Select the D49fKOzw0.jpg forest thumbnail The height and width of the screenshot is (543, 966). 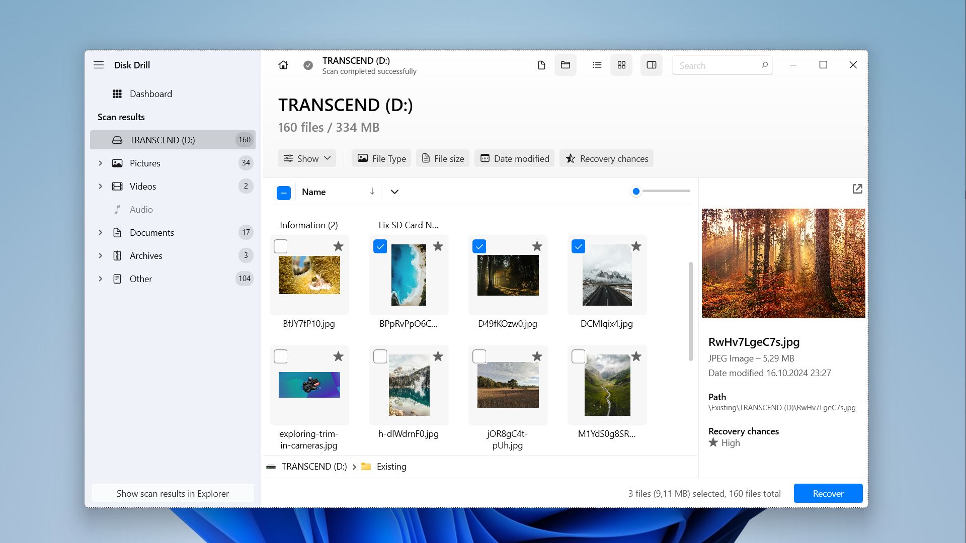(508, 275)
